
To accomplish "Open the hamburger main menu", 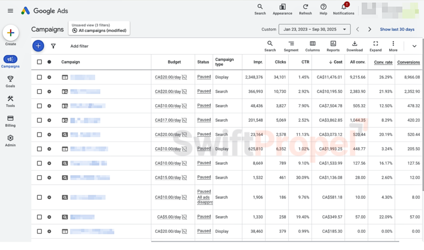I will (x=10, y=11).
